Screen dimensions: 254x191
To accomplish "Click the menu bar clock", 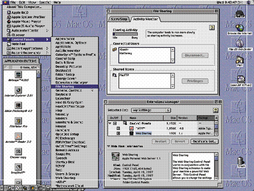I will point(230,3).
